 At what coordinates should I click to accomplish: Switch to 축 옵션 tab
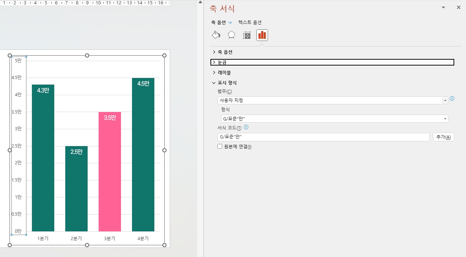point(219,22)
